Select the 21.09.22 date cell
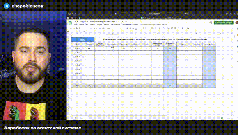 click(77, 53)
